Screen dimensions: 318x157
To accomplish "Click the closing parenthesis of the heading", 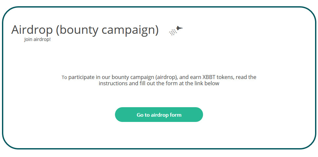I will [157, 30].
